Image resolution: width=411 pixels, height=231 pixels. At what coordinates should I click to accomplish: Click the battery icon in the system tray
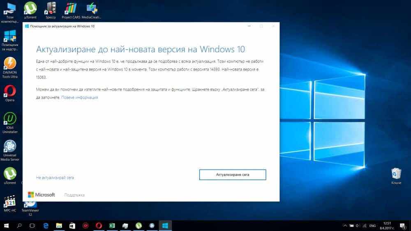(x=352, y=226)
